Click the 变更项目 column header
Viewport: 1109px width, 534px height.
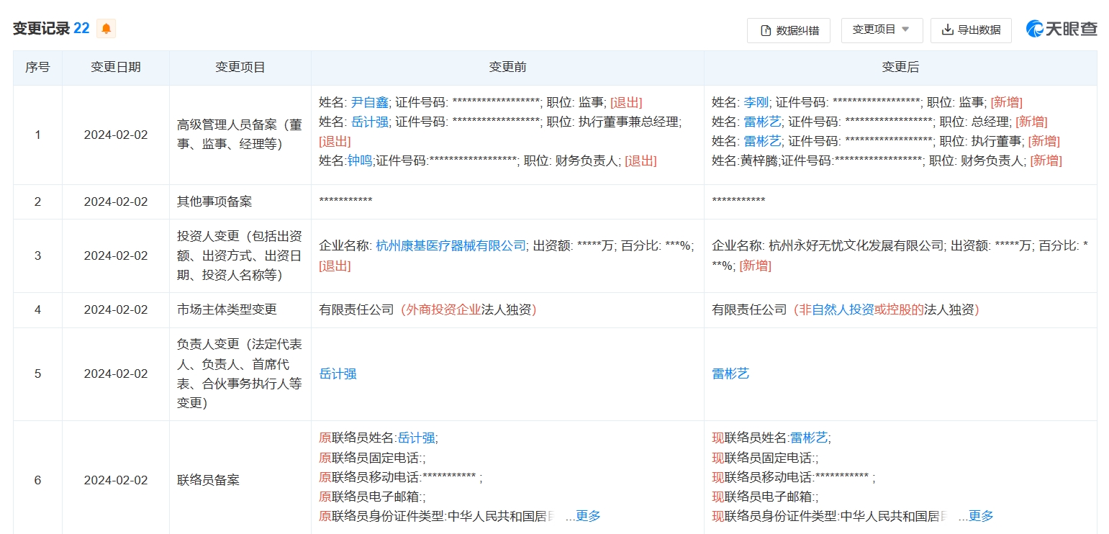click(x=240, y=68)
